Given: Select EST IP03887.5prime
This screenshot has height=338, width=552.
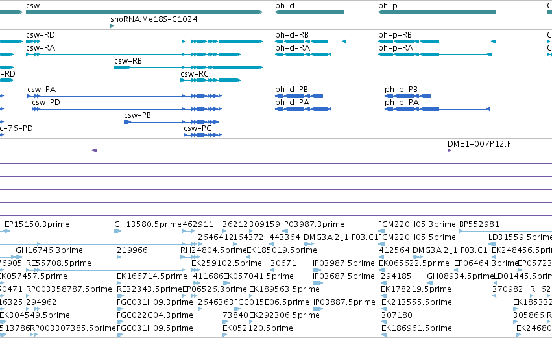Looking at the screenshot, I should click(344, 302).
